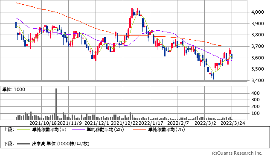Click the 3,500 price axis label
The image size is (270, 159).
click(x=258, y=69)
